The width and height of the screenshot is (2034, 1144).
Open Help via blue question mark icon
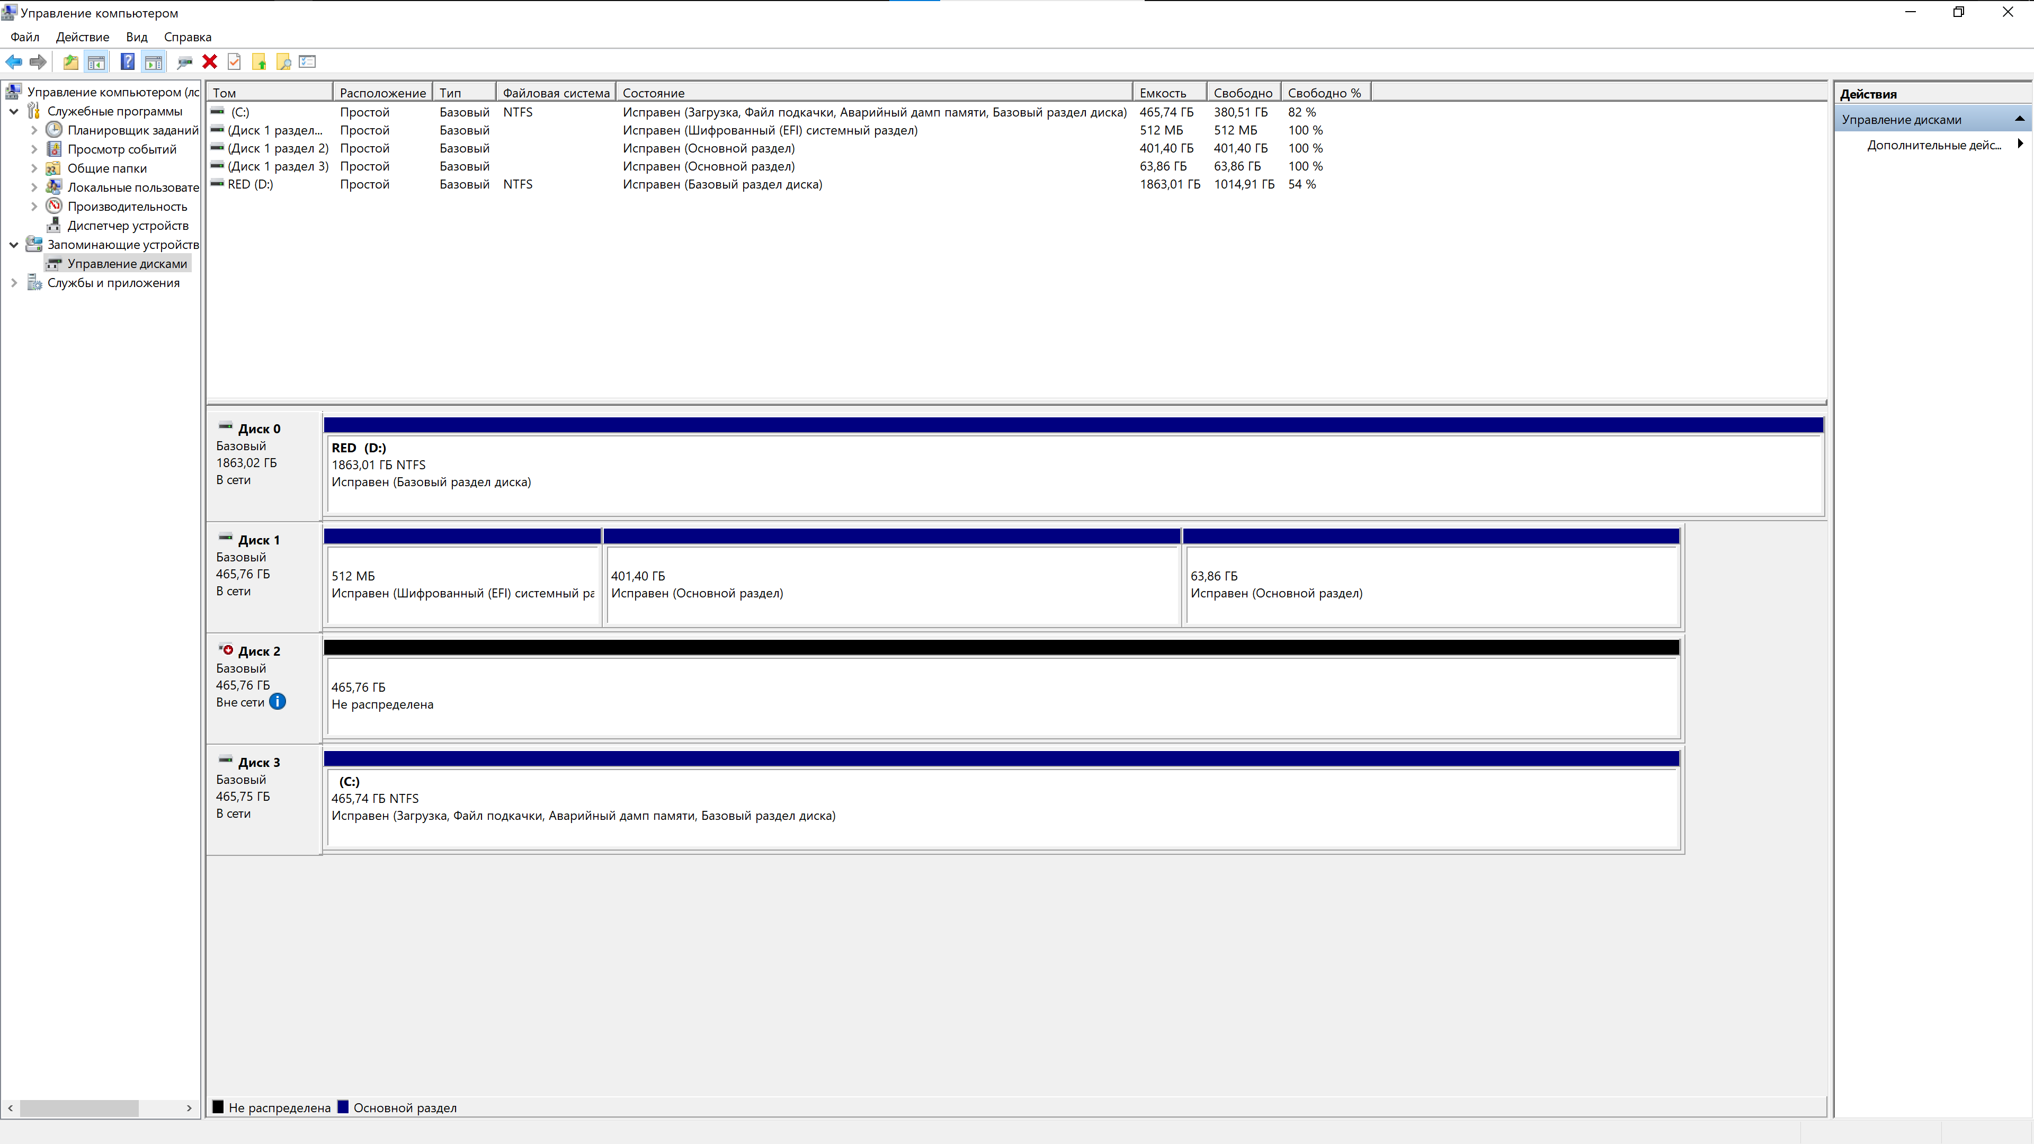pyautogui.click(x=127, y=61)
